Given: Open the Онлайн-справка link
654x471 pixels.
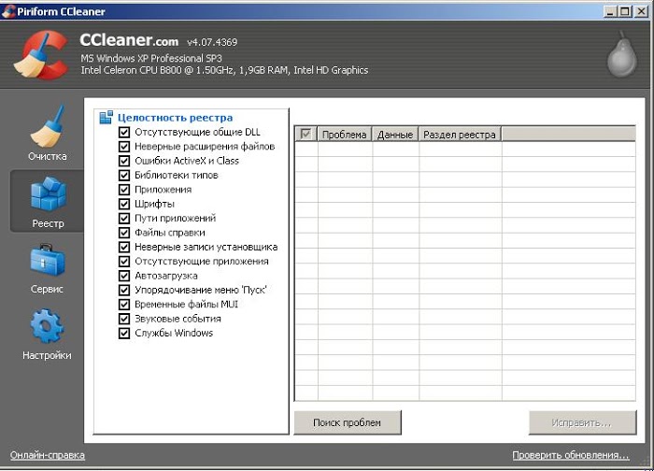Looking at the screenshot, I should tap(48, 455).
